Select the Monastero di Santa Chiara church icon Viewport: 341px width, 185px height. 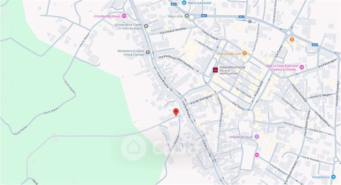tap(147, 52)
